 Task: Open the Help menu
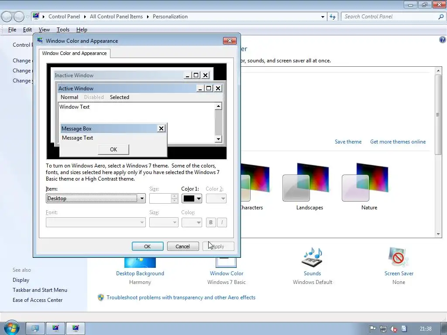82,30
